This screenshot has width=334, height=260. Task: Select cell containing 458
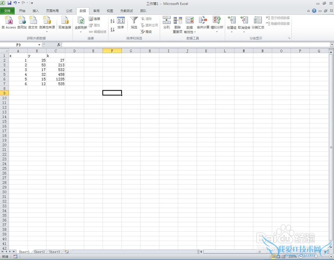tap(55, 75)
